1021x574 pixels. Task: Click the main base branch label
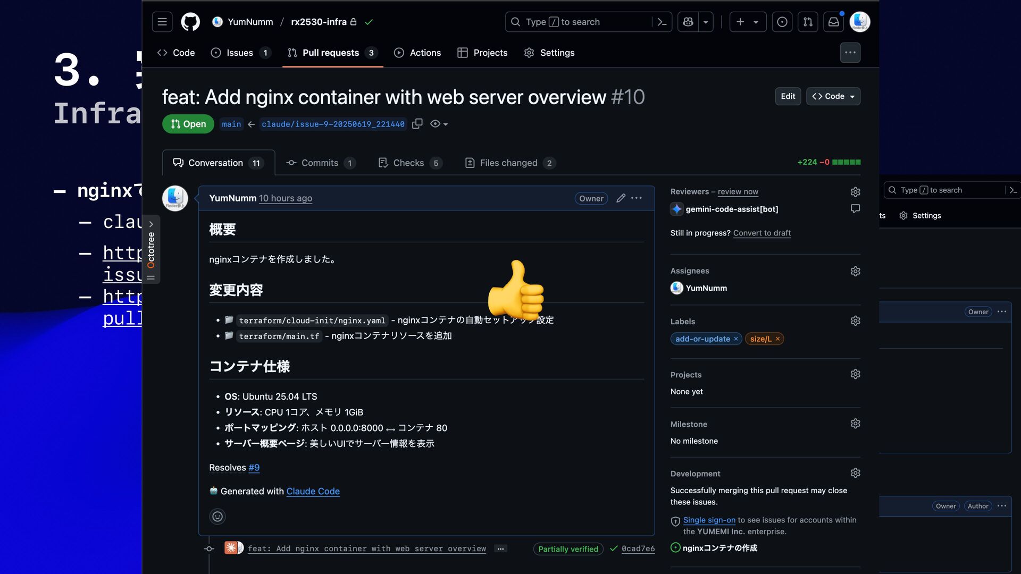point(231,124)
